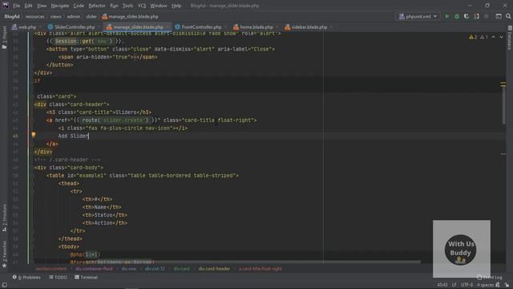Open Search Everywhere magnifier
The width and height of the screenshot is (513, 289).
[508, 16]
